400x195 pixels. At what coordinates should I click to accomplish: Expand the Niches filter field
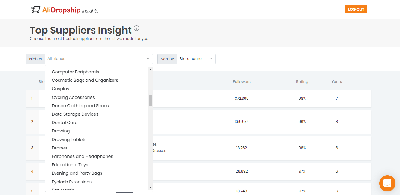point(90,59)
